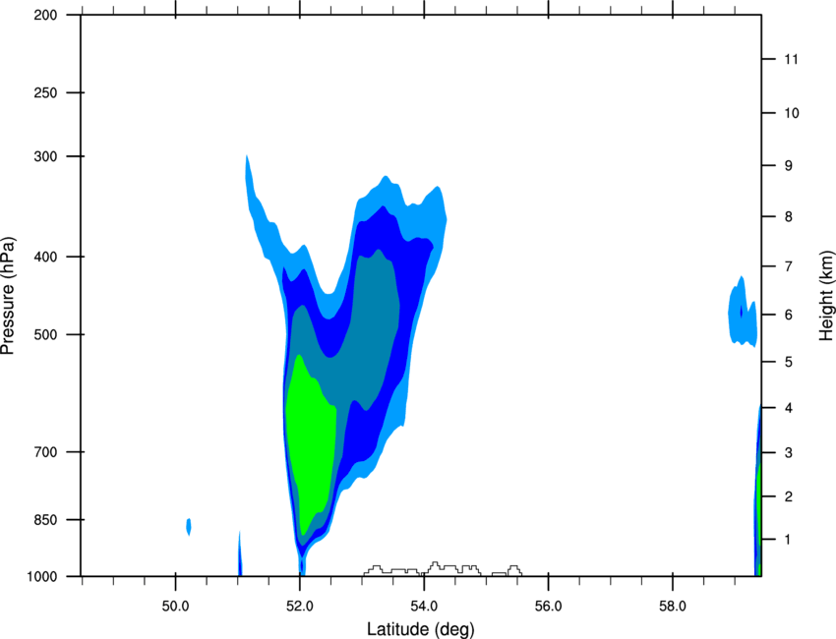This screenshot has height=639, width=836.
Task: Pick height tick label 11
Action: [x=791, y=59]
